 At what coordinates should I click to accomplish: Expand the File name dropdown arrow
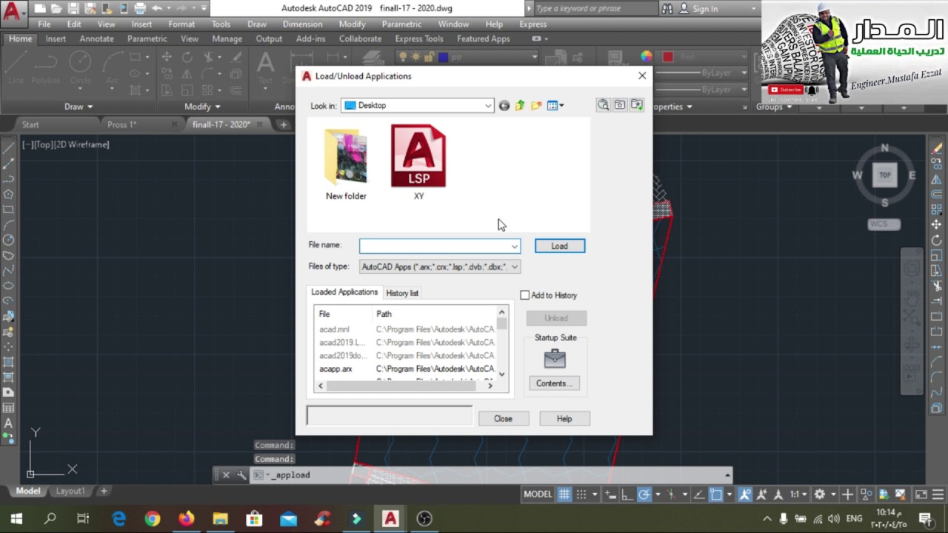[x=514, y=246]
